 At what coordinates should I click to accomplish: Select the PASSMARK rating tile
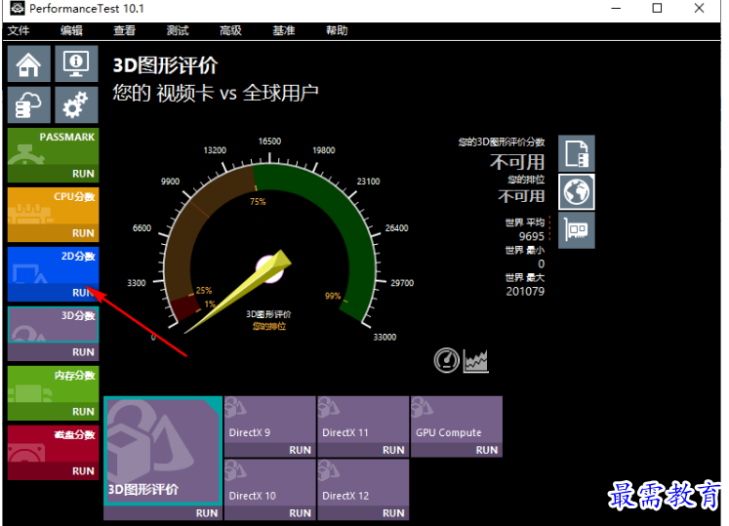click(x=53, y=146)
